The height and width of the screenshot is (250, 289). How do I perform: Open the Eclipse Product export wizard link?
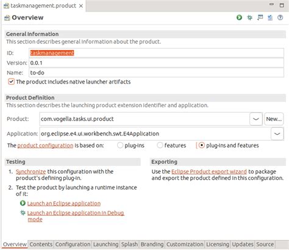(x=209, y=171)
